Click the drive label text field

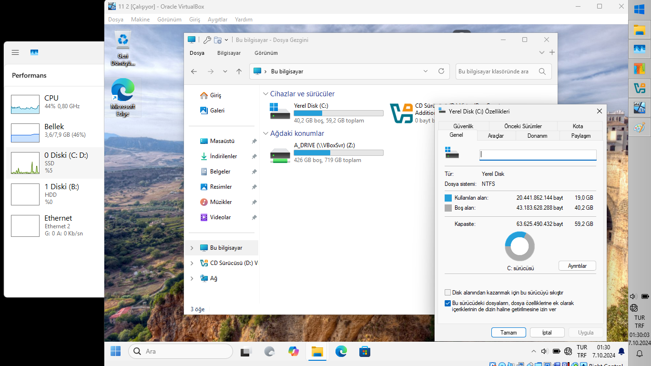click(538, 154)
